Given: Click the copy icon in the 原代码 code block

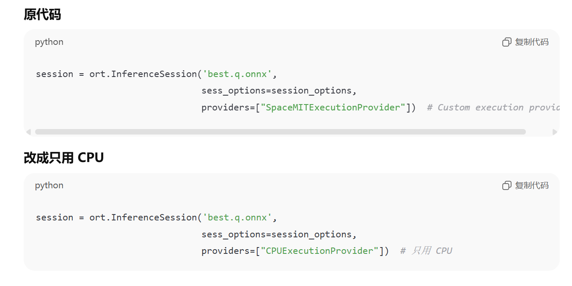Looking at the screenshot, I should tap(506, 42).
